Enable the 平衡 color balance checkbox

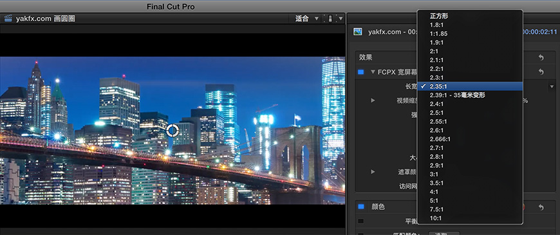361,221
